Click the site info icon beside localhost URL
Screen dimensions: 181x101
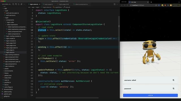tap(131, 5)
